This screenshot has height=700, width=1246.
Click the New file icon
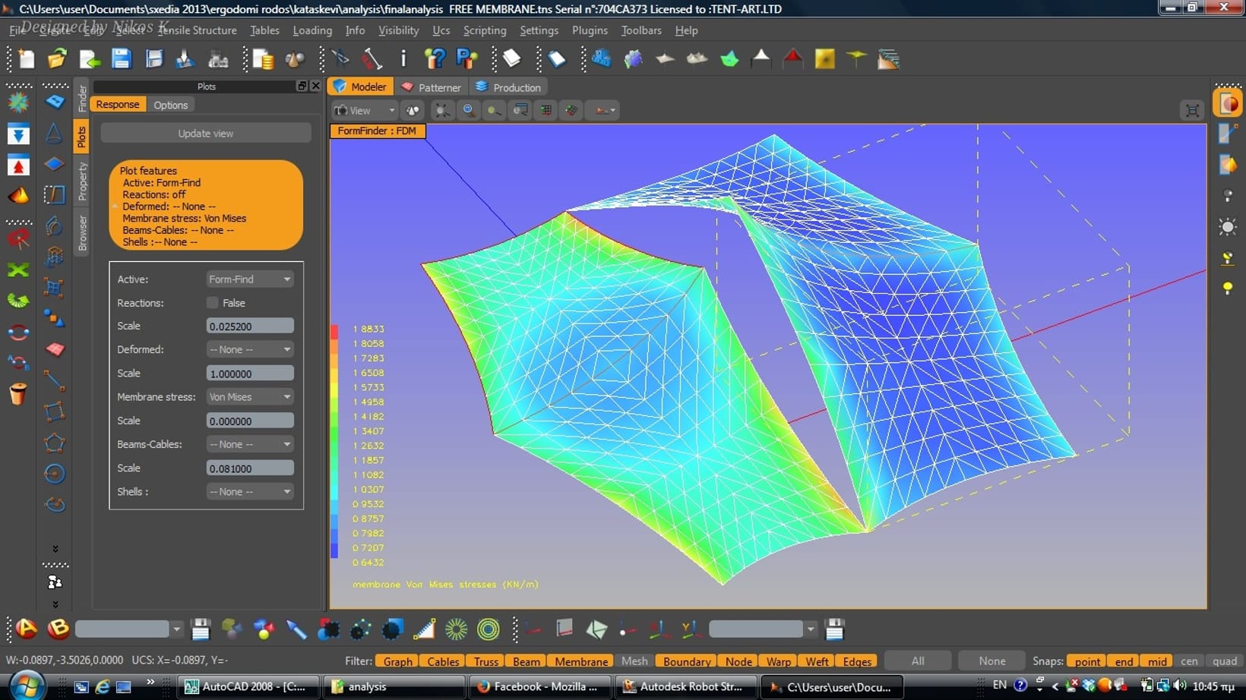(x=27, y=59)
